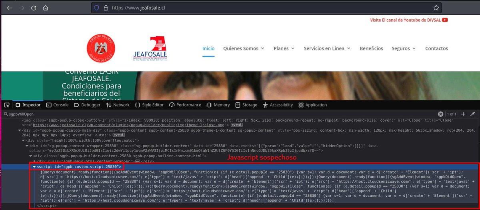Open the Contactos page
The image size is (480, 210).
pyautogui.click(x=436, y=48)
